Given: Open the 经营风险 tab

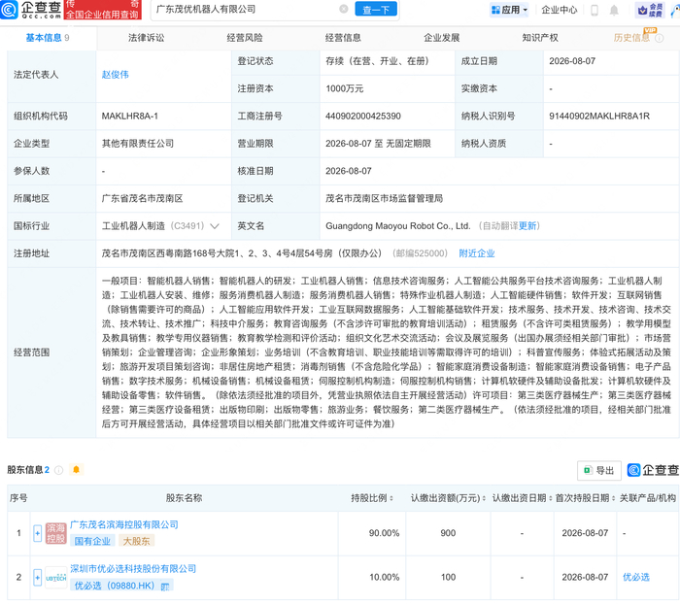Looking at the screenshot, I should click(x=245, y=38).
